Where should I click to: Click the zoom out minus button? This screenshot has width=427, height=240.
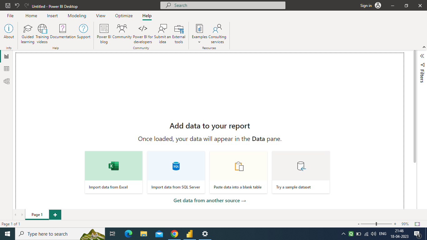[359, 224]
